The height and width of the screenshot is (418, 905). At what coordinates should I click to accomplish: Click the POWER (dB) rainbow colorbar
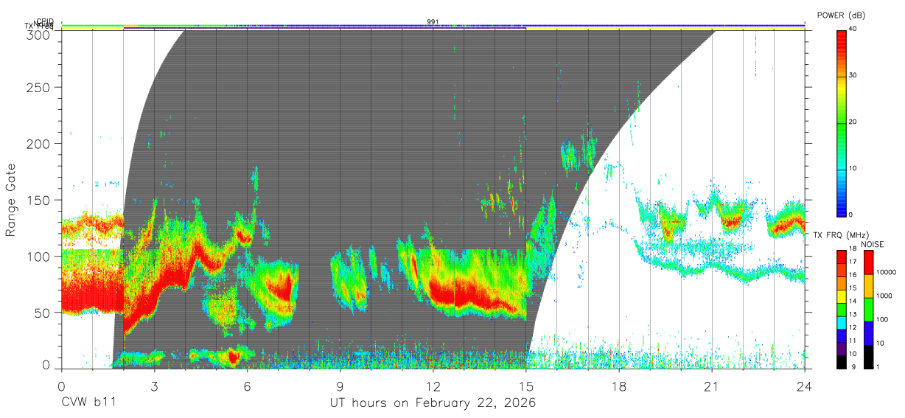point(841,122)
